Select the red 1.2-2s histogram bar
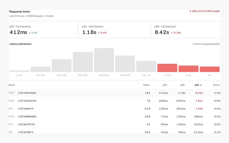This screenshot has width=229, height=143. click(167, 68)
